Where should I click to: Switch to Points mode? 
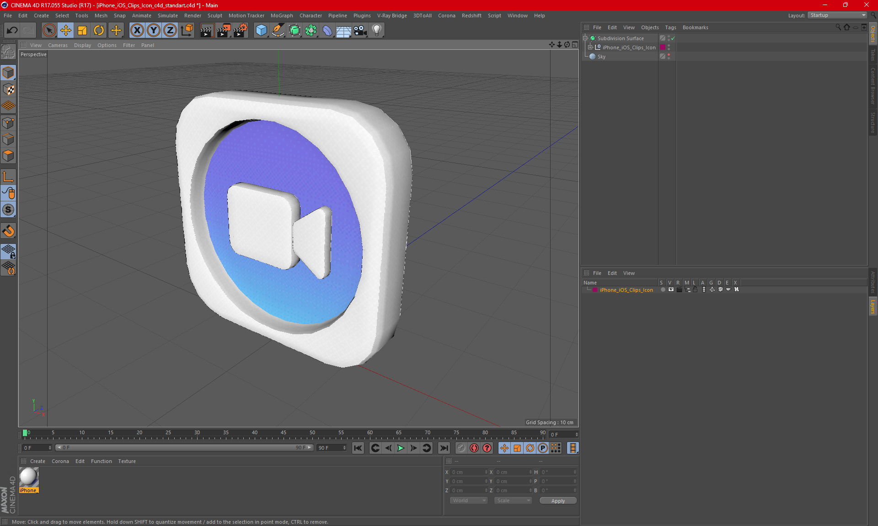[8, 123]
